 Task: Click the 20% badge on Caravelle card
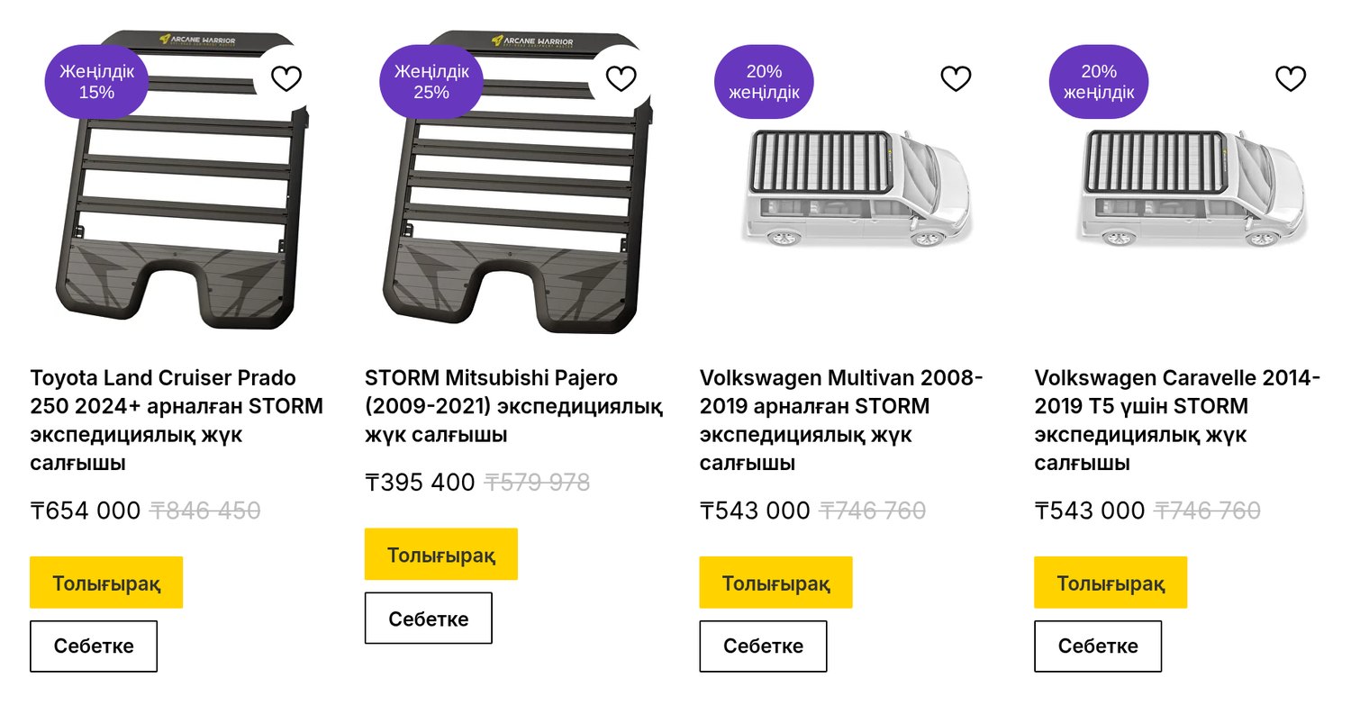1099,82
